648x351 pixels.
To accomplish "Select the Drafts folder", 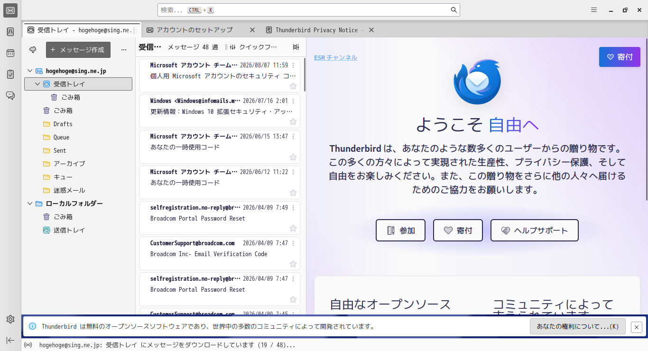I will click(78, 124).
